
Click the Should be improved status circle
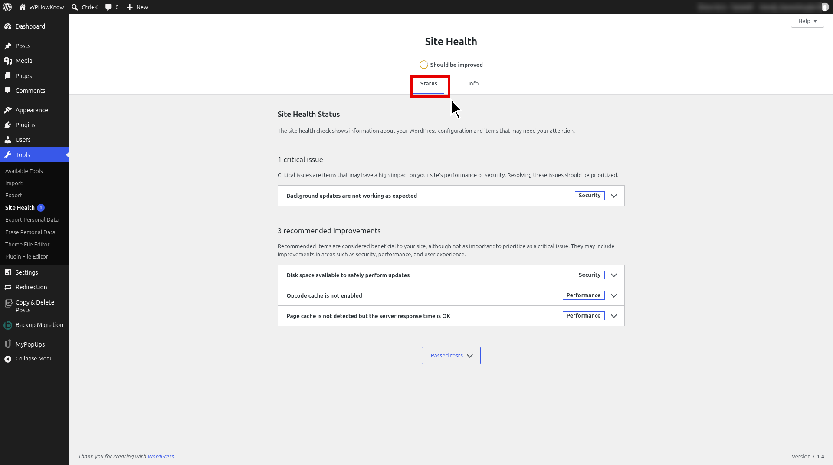424,65
